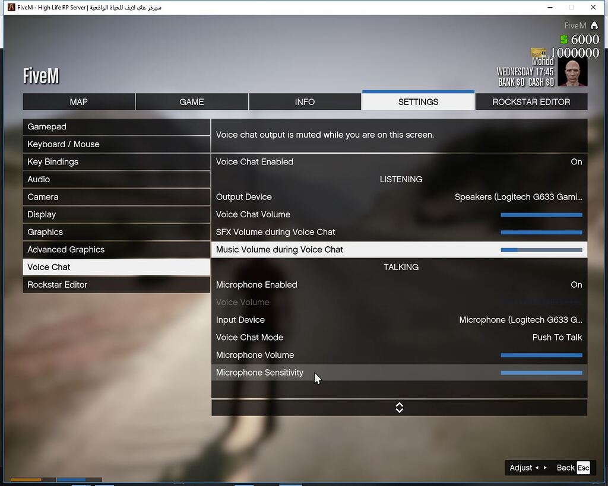The width and height of the screenshot is (608, 486).
Task: Click the TALKING section header
Action: (401, 267)
